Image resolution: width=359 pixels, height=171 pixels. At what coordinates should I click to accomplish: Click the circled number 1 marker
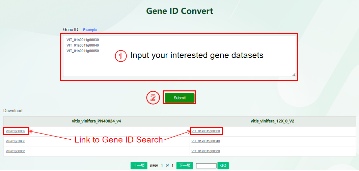tap(120, 56)
